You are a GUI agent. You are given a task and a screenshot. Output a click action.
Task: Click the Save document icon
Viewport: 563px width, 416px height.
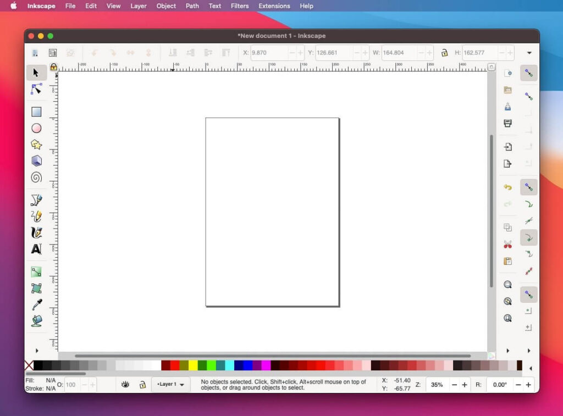point(507,107)
